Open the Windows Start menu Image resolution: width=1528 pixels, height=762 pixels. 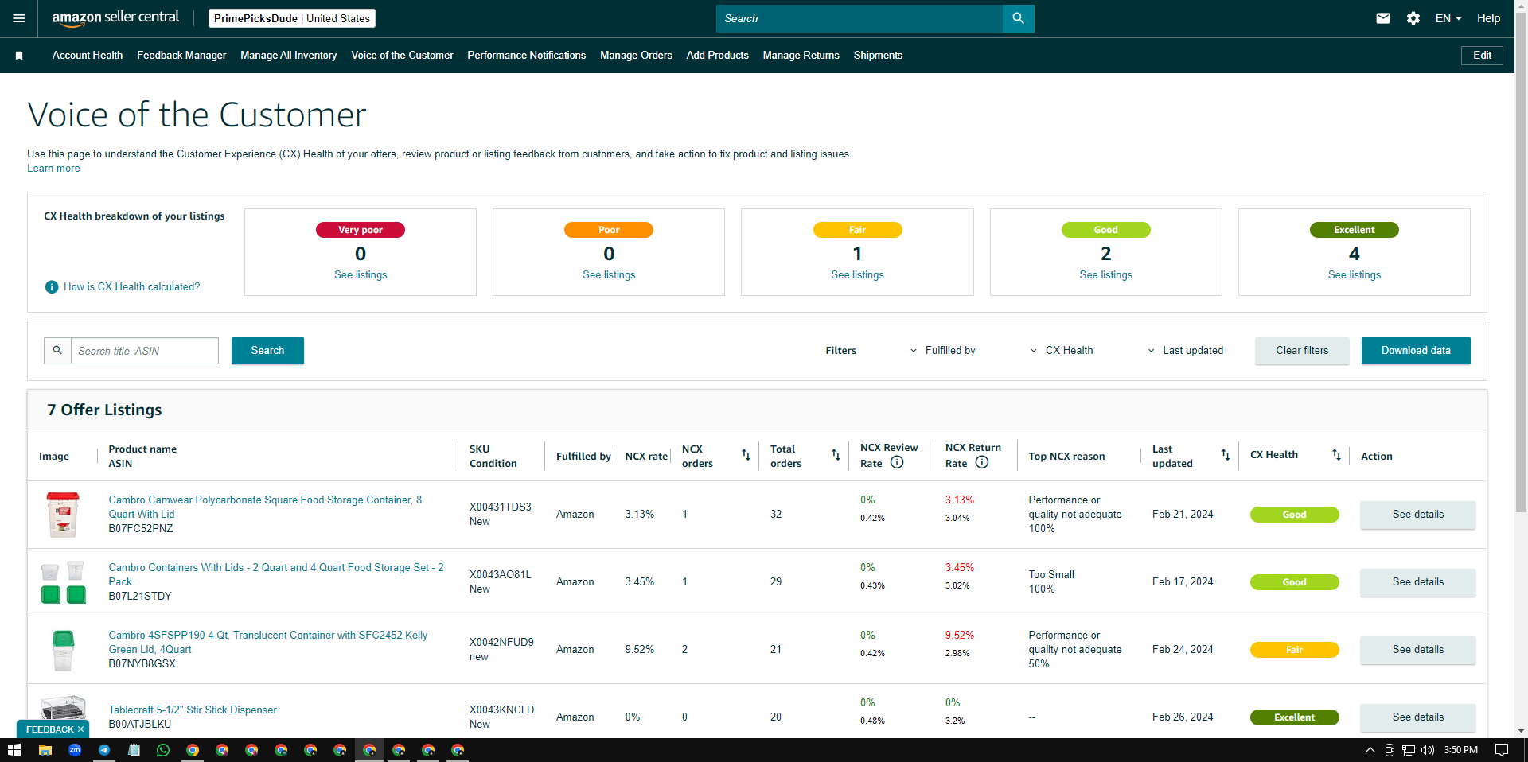tap(14, 750)
